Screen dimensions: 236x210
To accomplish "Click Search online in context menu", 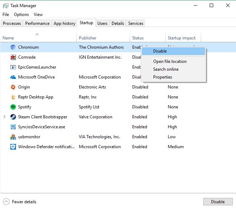I will pyautogui.click(x=166, y=69).
